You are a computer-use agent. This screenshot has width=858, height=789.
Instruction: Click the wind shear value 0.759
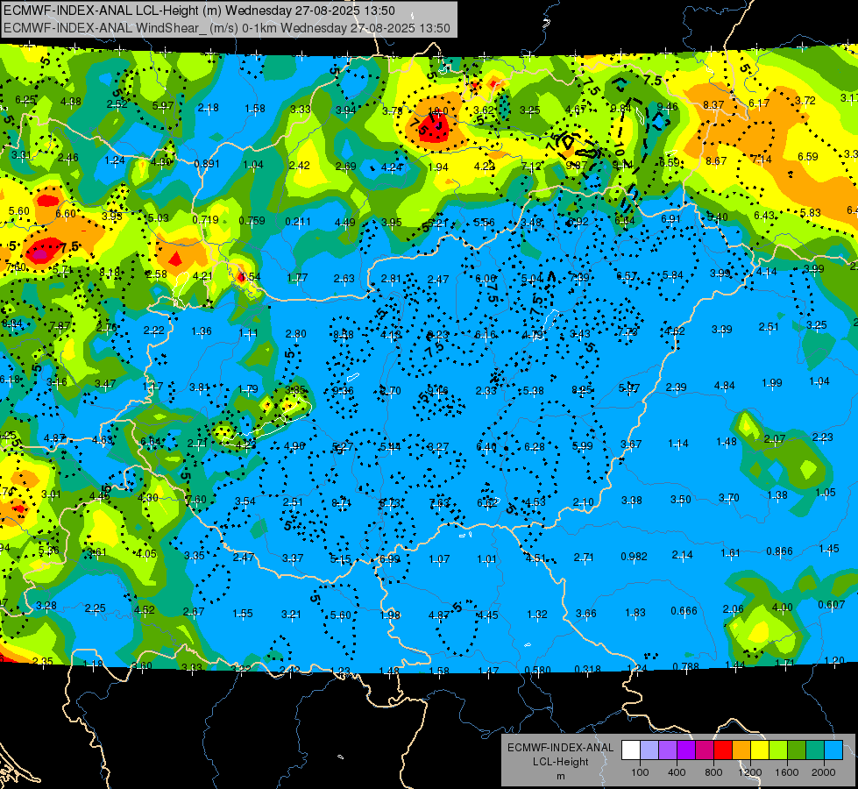pyautogui.click(x=252, y=221)
